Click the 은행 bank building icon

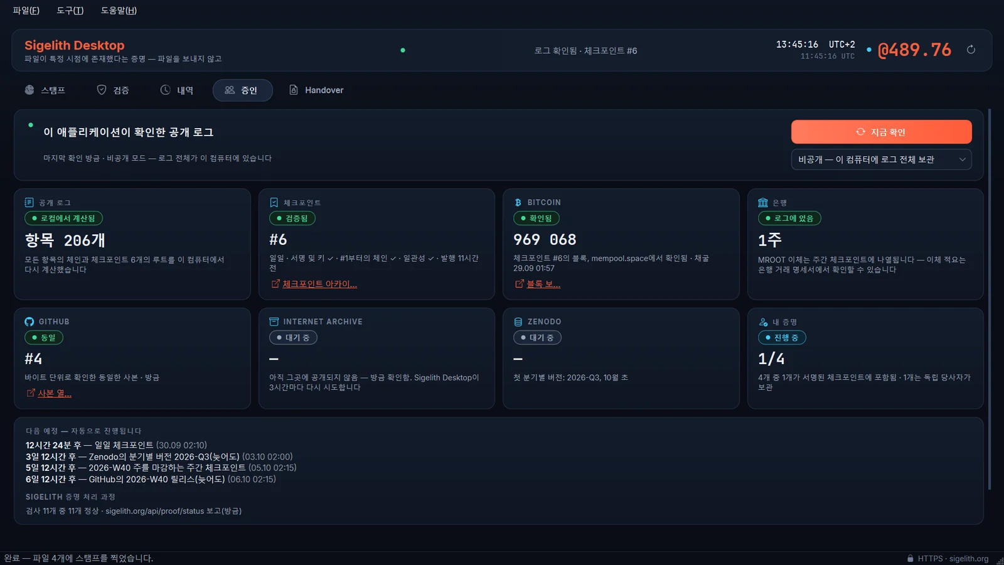(x=763, y=203)
